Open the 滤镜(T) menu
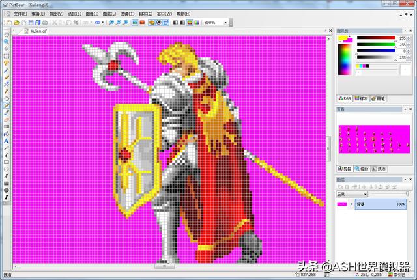 pos(127,13)
